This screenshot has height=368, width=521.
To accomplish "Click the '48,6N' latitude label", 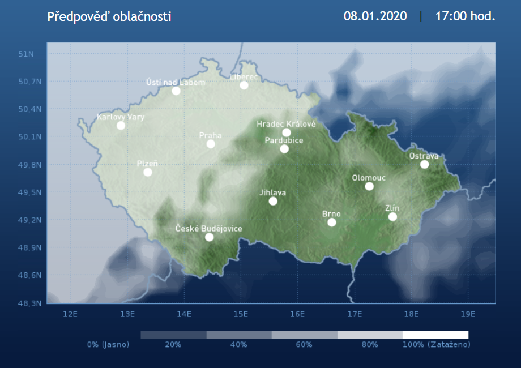I will (x=30, y=275).
